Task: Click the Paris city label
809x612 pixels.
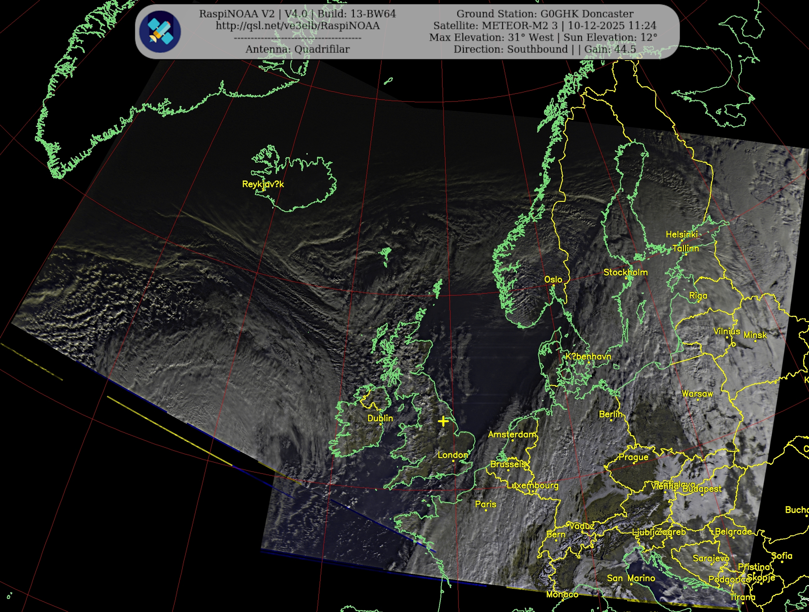Action: point(485,504)
